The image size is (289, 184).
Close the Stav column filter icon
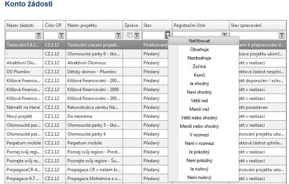coord(168,35)
